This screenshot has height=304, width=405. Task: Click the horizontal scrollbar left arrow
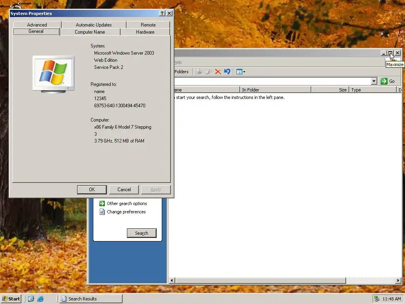172,280
